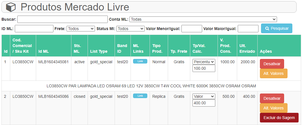Open the Valor calc type dropdown

204,96
